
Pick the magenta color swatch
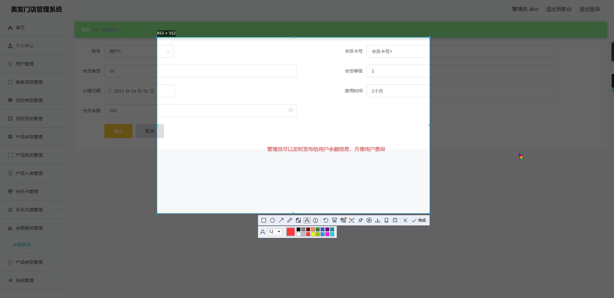coord(327,234)
